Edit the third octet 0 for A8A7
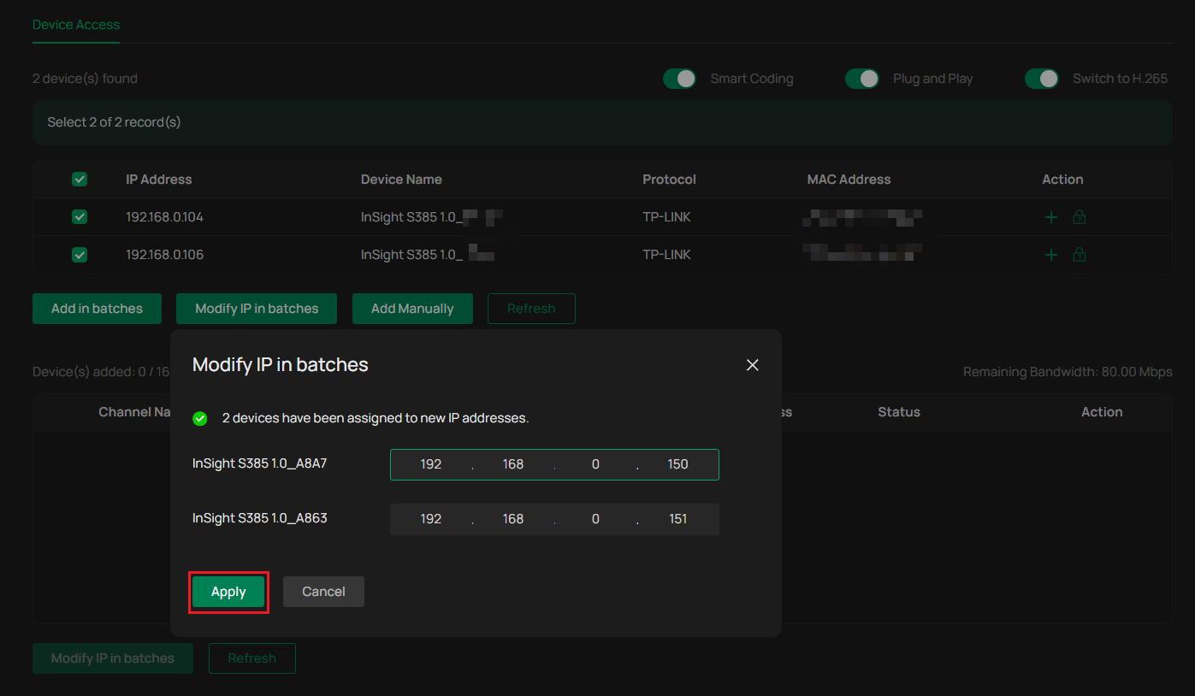 pos(595,464)
